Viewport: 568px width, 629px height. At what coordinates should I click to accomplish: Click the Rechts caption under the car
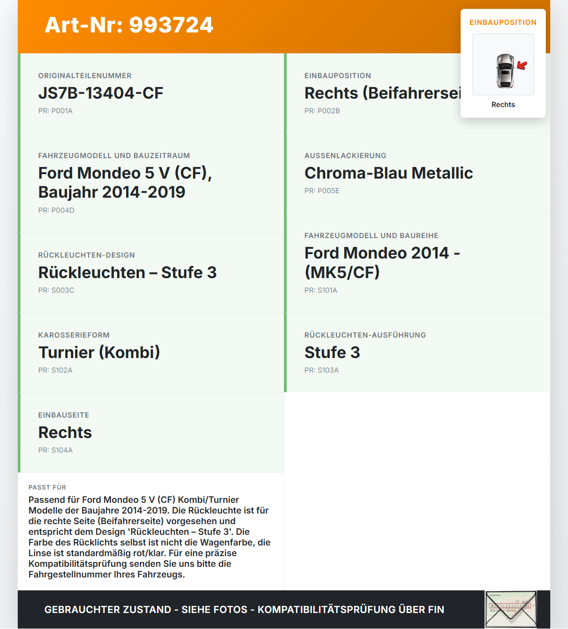pyautogui.click(x=503, y=104)
